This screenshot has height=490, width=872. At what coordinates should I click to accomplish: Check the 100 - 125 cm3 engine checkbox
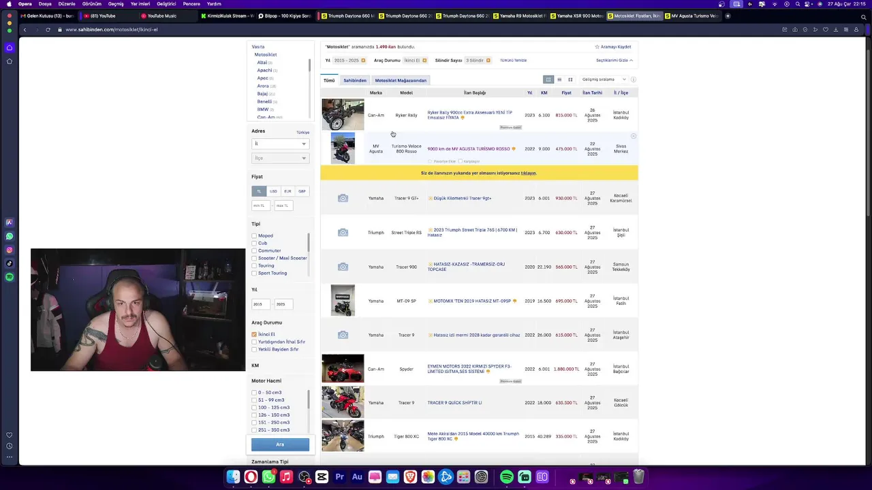[254, 407]
